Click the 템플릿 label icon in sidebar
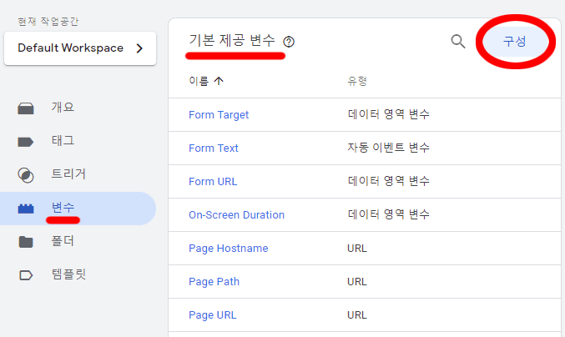The height and width of the screenshot is (337, 565). coord(26,274)
